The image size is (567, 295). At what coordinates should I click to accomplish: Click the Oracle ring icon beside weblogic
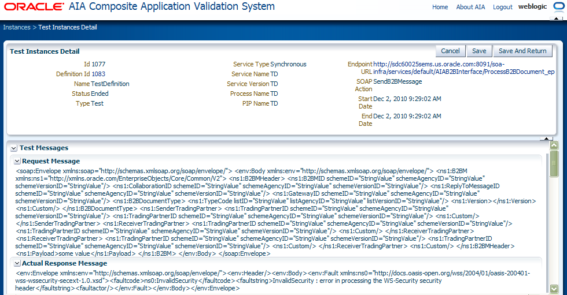(559, 6)
